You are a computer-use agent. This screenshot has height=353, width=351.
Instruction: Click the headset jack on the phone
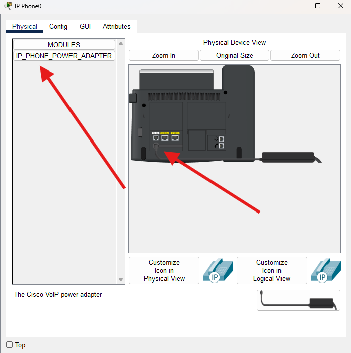221,139
